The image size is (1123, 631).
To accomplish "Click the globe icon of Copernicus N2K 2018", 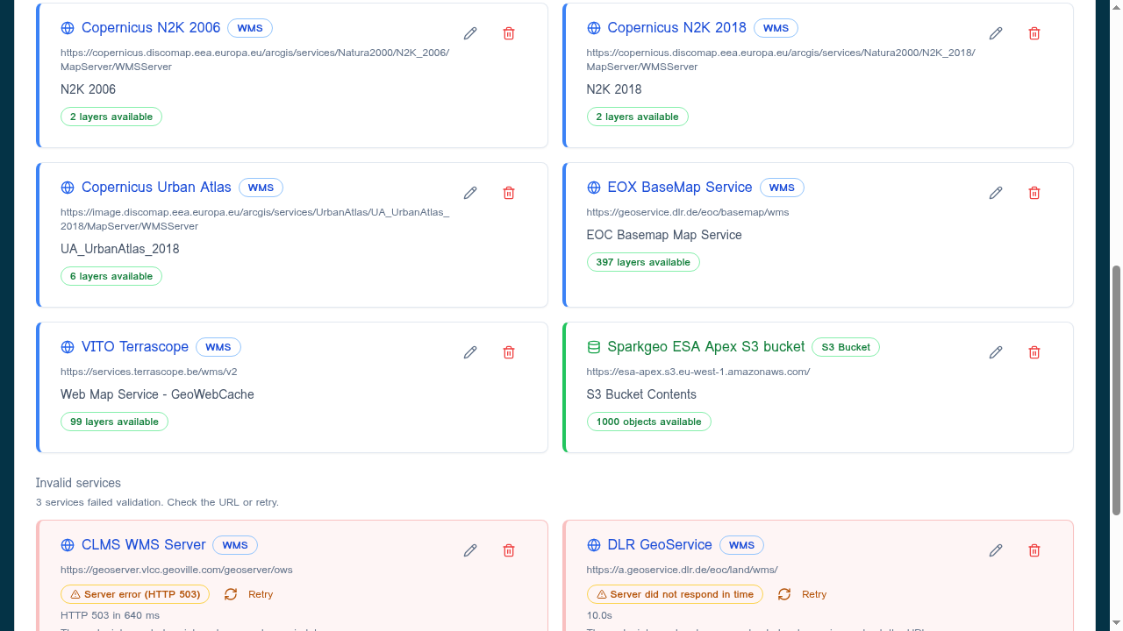I will [594, 28].
